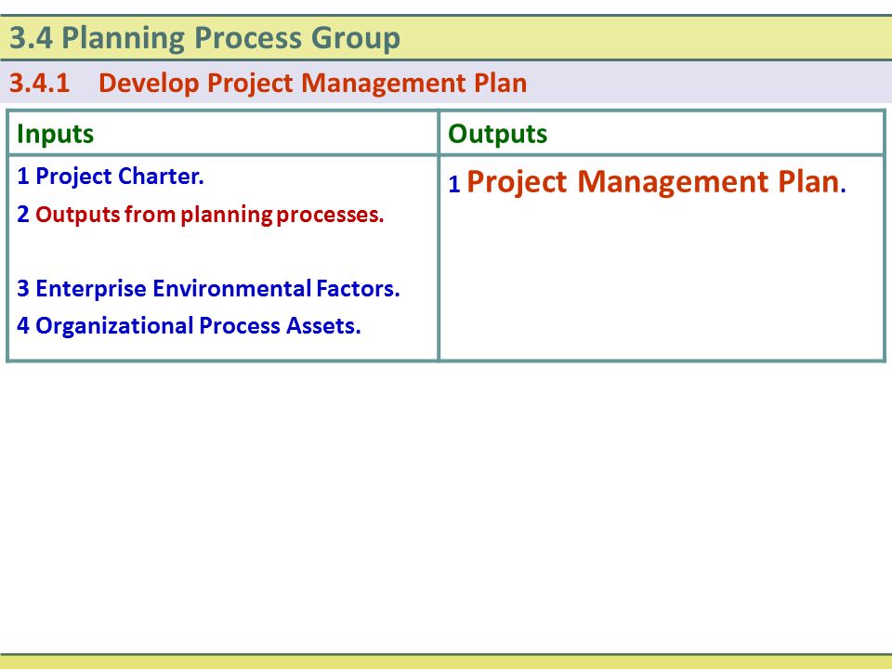Click 'Organizational Process Assets.' item
The height and width of the screenshot is (669, 892).
click(x=198, y=326)
